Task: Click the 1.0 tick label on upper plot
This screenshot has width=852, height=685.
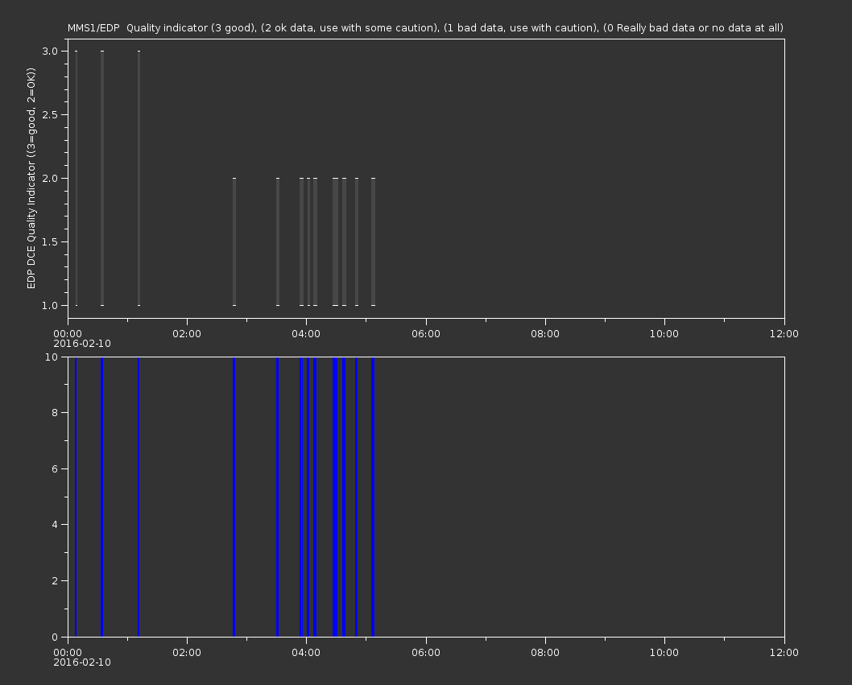Action: (x=50, y=305)
